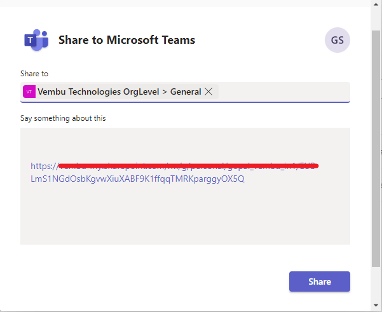382x312 pixels.
Task: Remove the General channel recipient via the X
Action: [208, 92]
